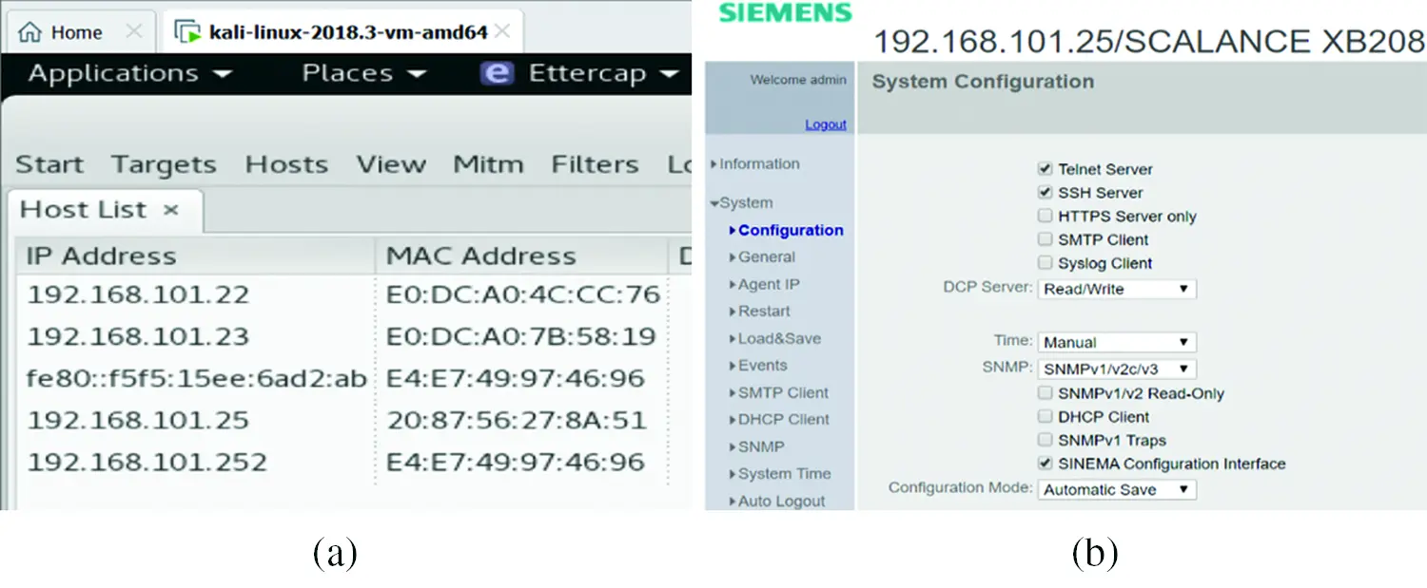Click the Logout link
Screen dimensions: 1427x588
pyautogui.click(x=826, y=124)
